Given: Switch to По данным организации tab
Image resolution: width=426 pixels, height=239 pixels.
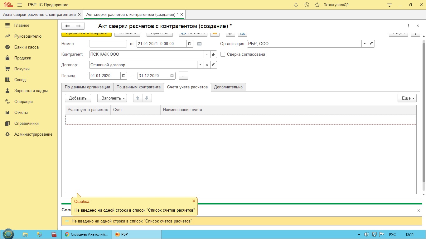Looking at the screenshot, I should pyautogui.click(x=87, y=87).
